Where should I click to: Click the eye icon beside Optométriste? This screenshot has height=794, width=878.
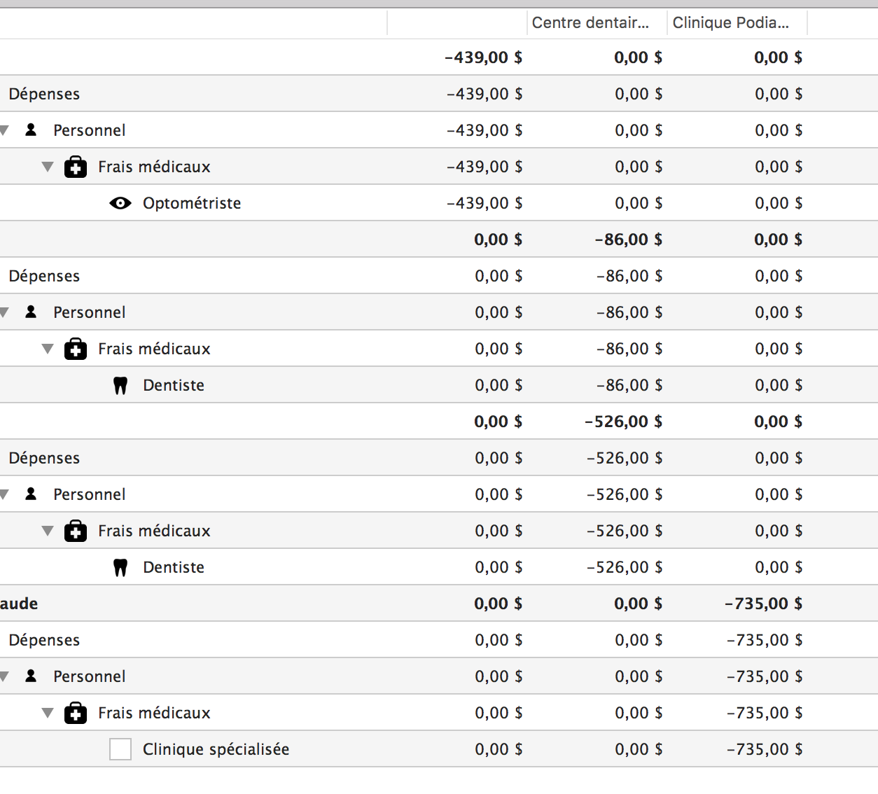pos(120,203)
